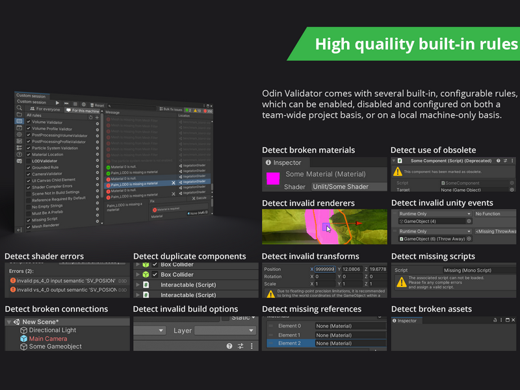Open the gear settings icon in validator sidebar

point(19,135)
